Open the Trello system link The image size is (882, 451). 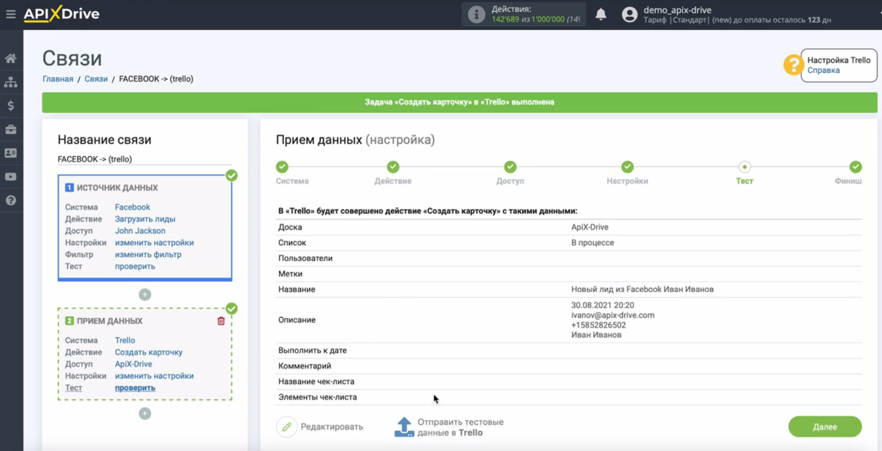[x=125, y=340]
